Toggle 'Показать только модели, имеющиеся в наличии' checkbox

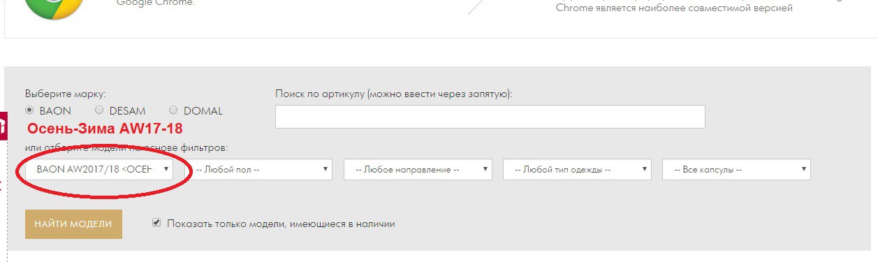(x=156, y=223)
